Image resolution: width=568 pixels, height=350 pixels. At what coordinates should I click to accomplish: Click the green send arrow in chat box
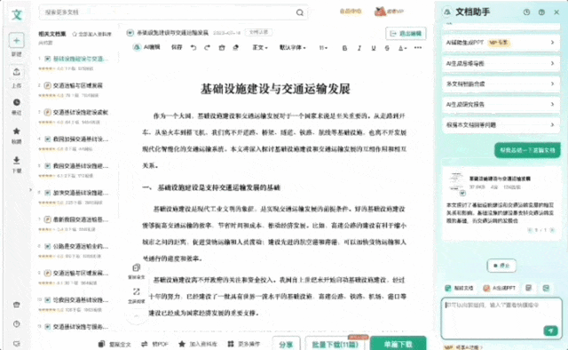(x=550, y=330)
